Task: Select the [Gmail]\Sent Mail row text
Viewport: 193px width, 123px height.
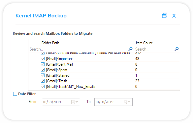Action: [59, 64]
